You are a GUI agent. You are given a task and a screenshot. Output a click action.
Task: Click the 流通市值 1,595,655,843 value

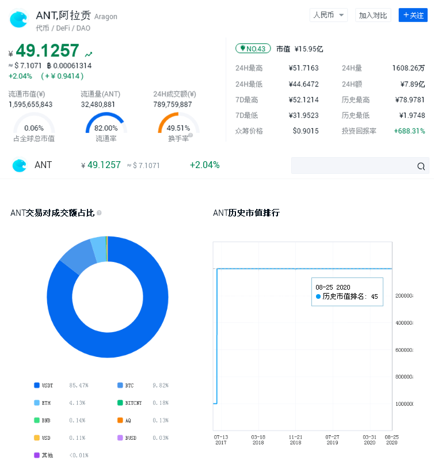(x=31, y=104)
